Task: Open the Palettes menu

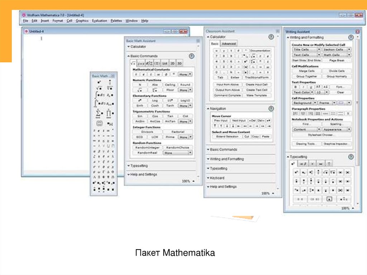Action: tap(116, 21)
